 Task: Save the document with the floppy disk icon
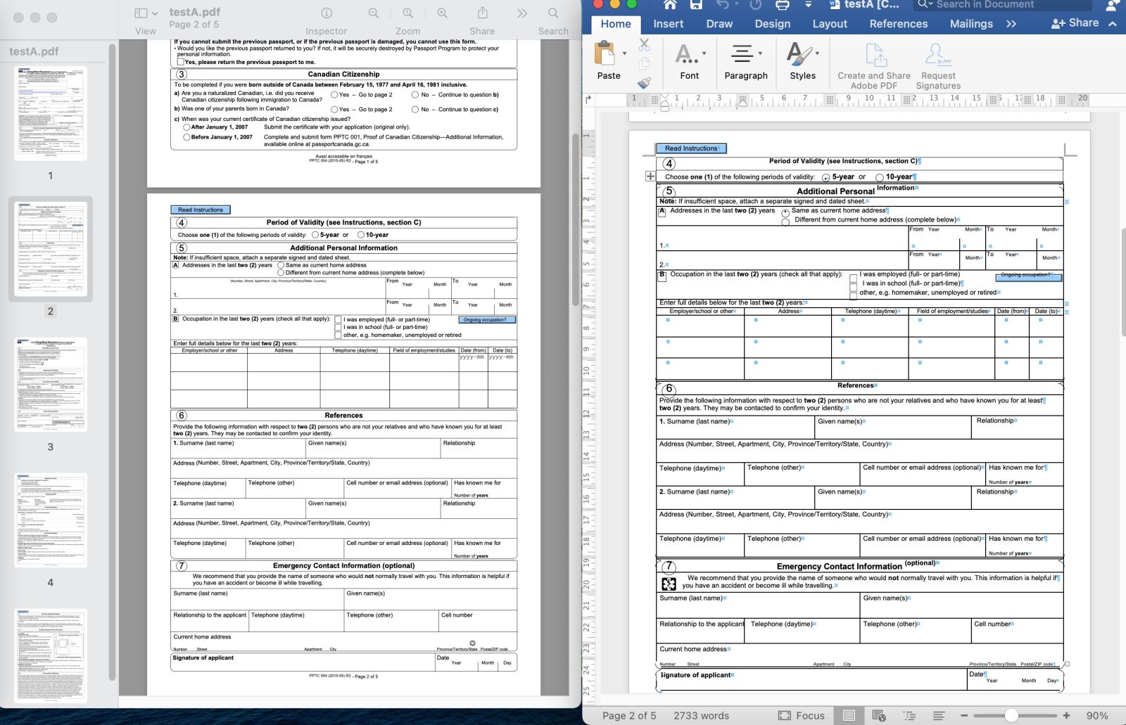[696, 5]
